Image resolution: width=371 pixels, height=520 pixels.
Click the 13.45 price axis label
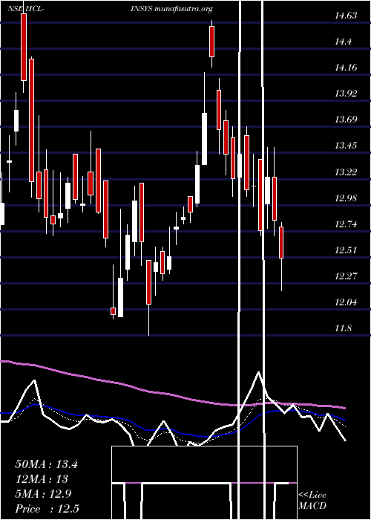346,146
